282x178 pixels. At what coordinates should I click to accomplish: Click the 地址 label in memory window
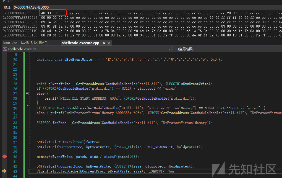[7, 7]
